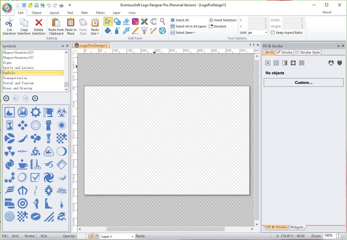The width and height of the screenshot is (347, 240).
Task: Select the yellow Pencil drawing tool
Action: 135,31
